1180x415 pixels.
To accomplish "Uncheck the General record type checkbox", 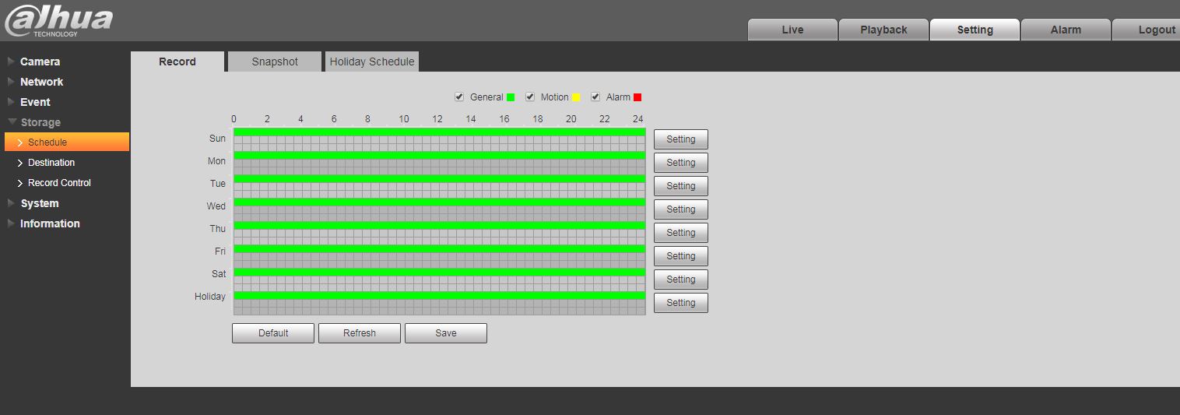I will click(x=459, y=97).
